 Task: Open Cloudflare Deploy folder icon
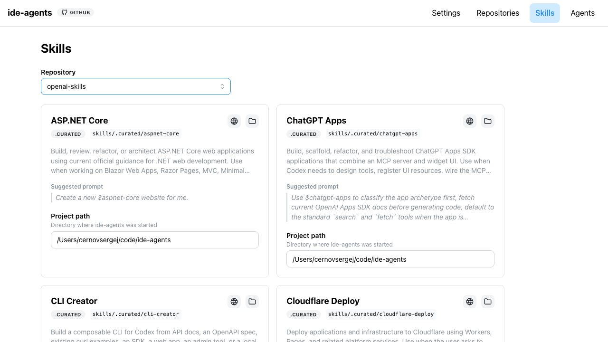pos(488,302)
